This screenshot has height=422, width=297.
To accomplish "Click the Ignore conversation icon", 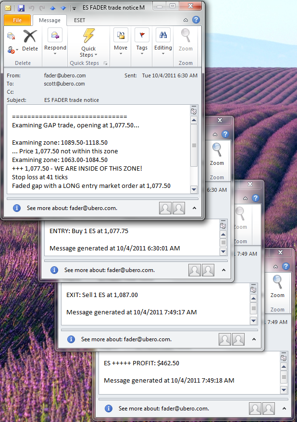I will click(11, 36).
